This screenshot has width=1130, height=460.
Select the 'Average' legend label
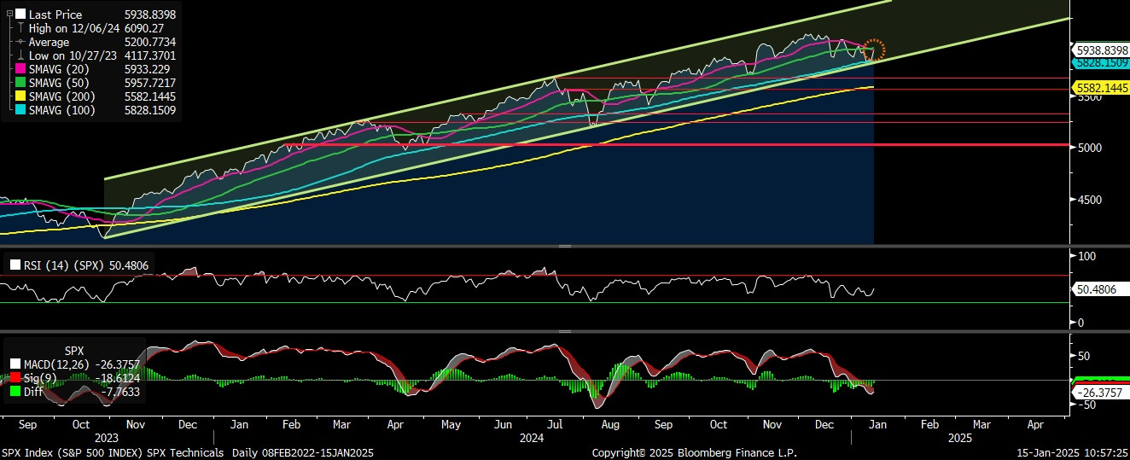[x=50, y=42]
